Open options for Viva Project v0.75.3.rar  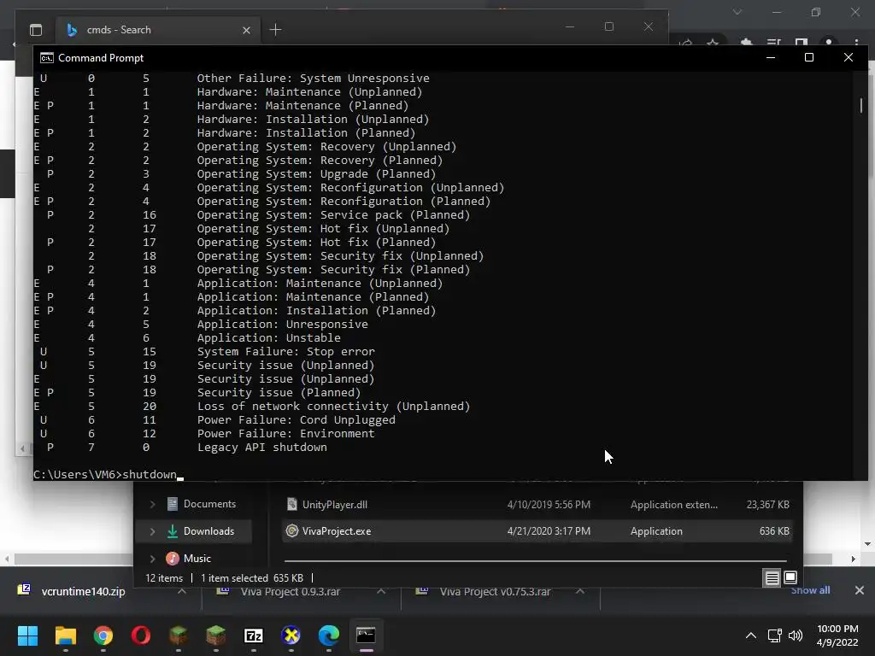point(580,591)
